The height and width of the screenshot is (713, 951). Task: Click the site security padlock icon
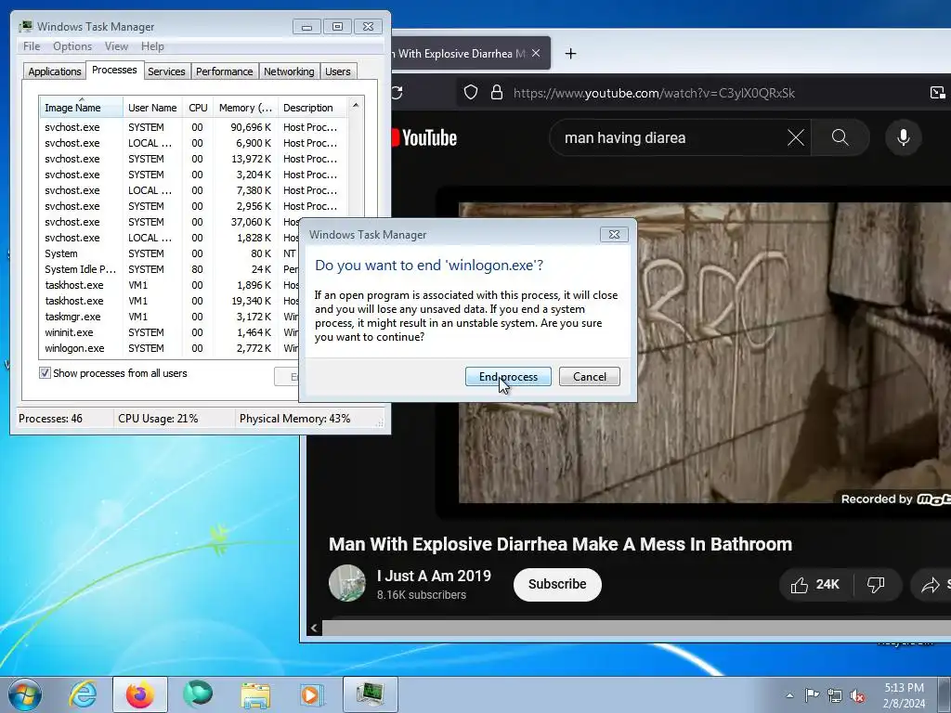click(497, 92)
